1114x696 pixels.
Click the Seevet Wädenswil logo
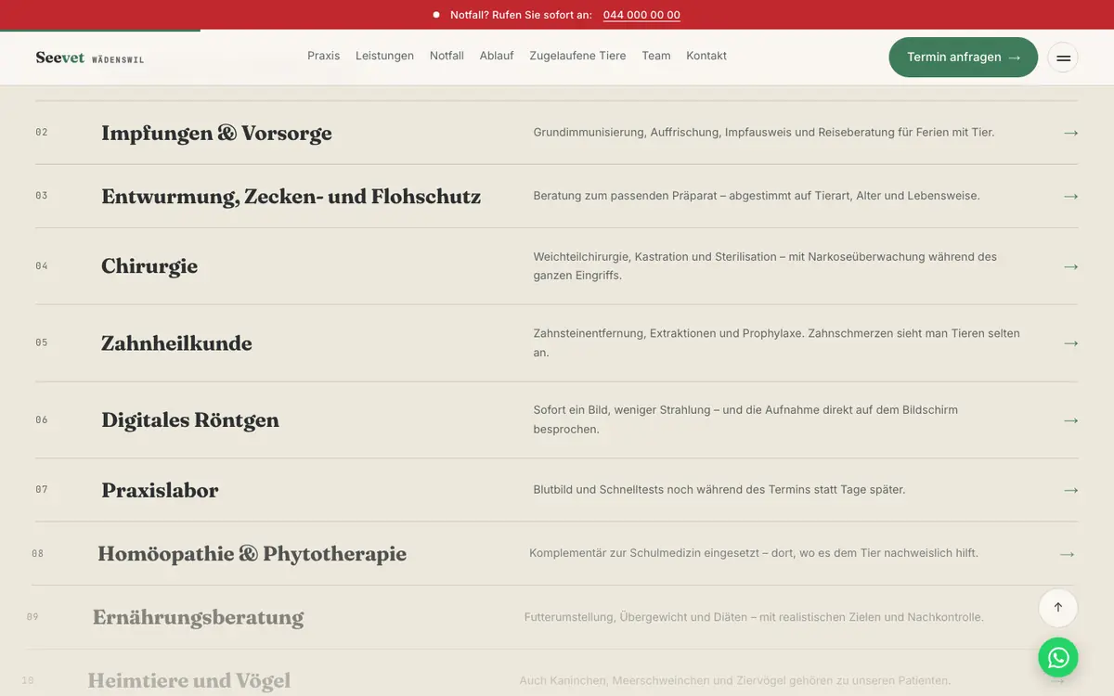[x=90, y=58]
